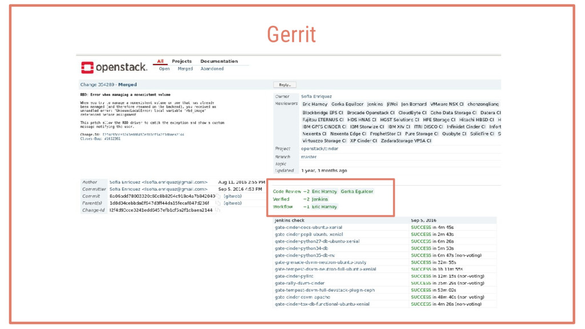Click Eric Harney on the Workflow row

click(x=324, y=207)
